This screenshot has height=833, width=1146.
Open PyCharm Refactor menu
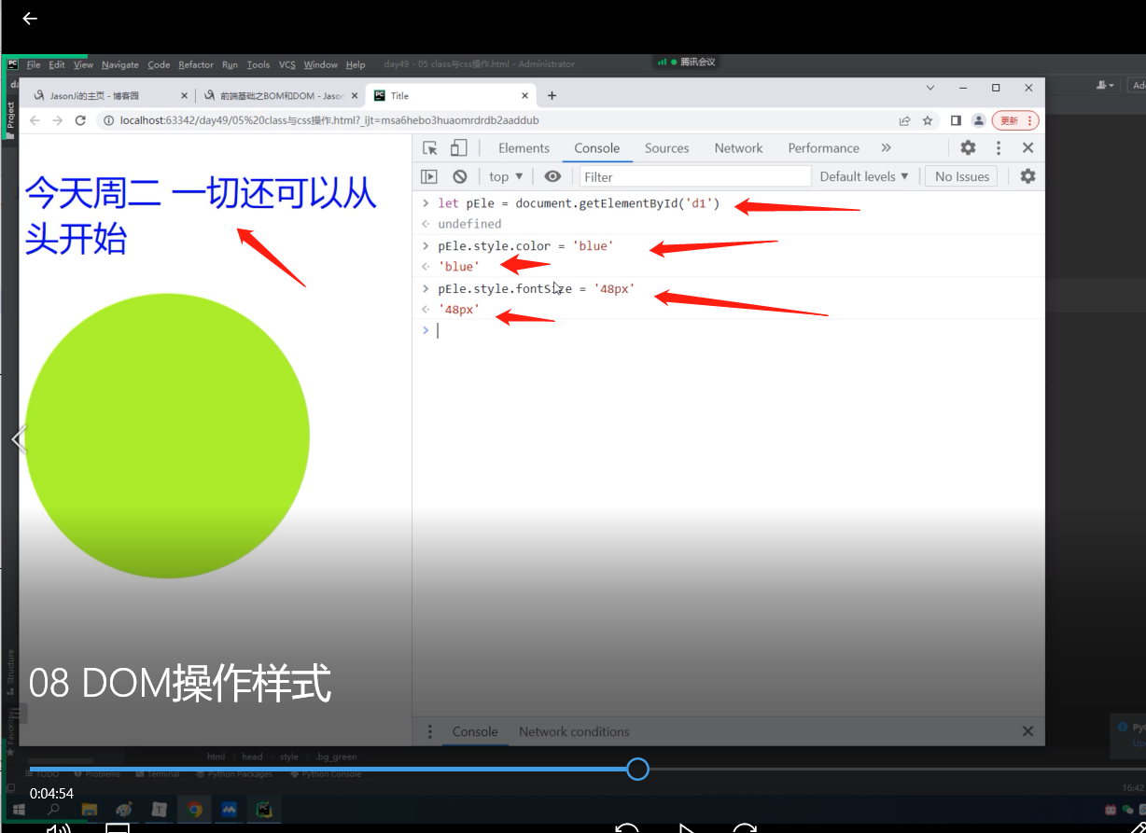click(x=196, y=64)
